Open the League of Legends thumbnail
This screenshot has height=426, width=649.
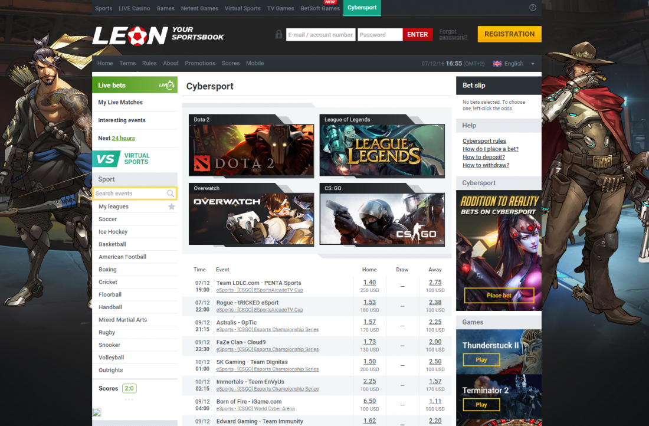tap(382, 145)
